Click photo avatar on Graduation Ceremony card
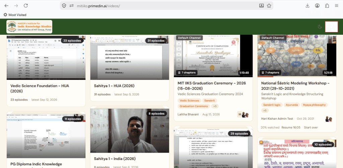This screenshot has width=343, height=168. [x=245, y=115]
